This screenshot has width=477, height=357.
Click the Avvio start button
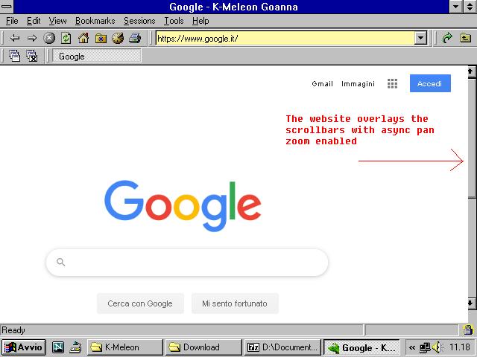(x=24, y=347)
